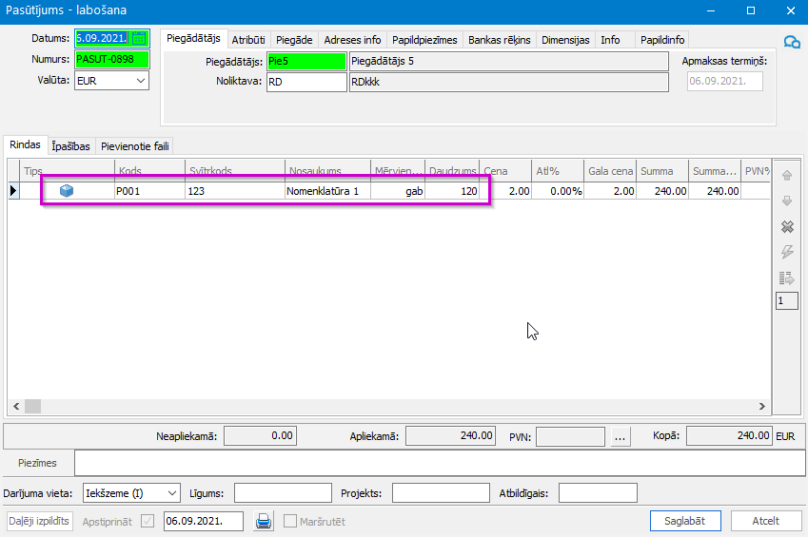The image size is (808, 537).
Task: Delete row using the cross icon
Action: (787, 226)
